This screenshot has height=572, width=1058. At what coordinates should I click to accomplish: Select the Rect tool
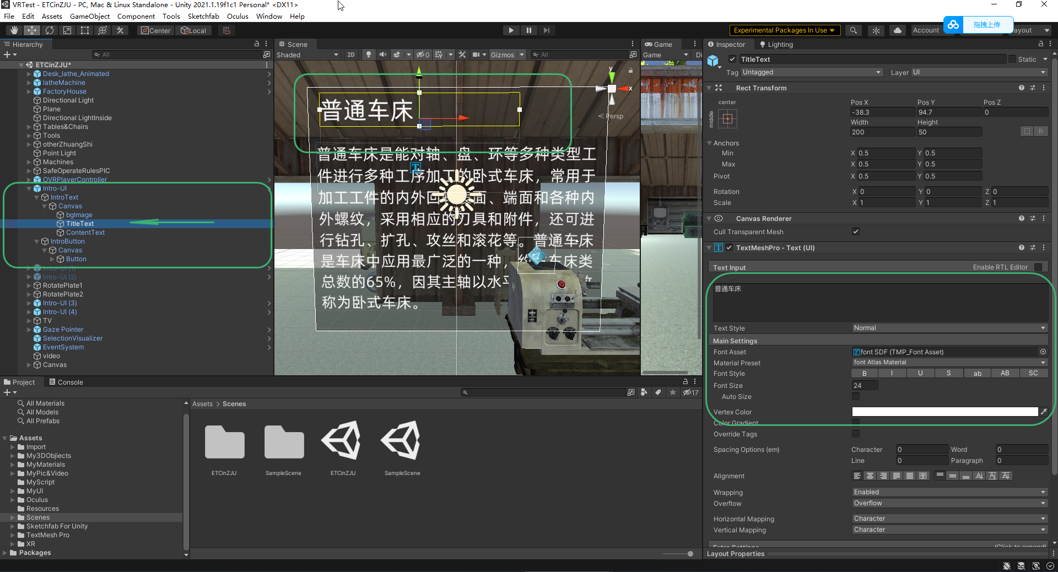85,30
